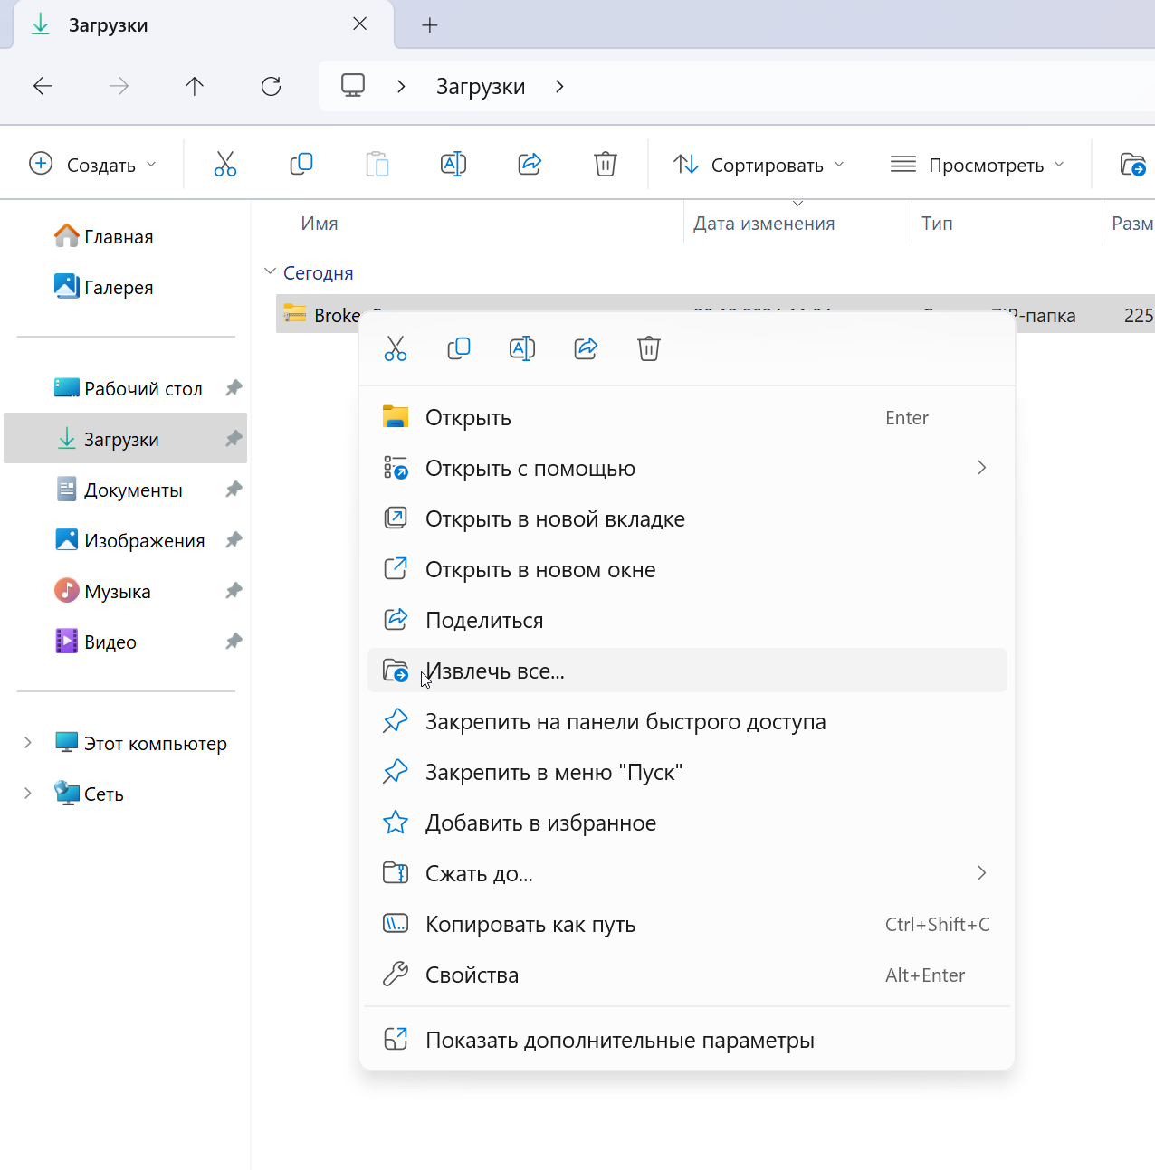Viewport: 1155px width, 1170px height.
Task: Open the Открыть с помощью submenu
Action: [687, 468]
